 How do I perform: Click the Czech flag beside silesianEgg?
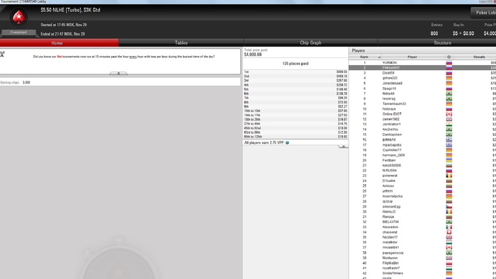click(x=449, y=207)
